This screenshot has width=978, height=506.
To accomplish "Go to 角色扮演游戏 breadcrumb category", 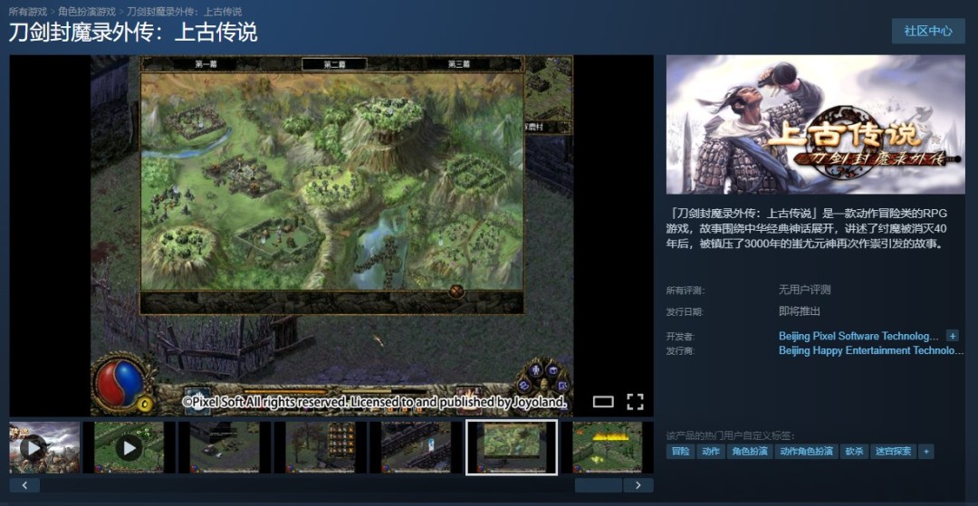I will pyautogui.click(x=87, y=12).
